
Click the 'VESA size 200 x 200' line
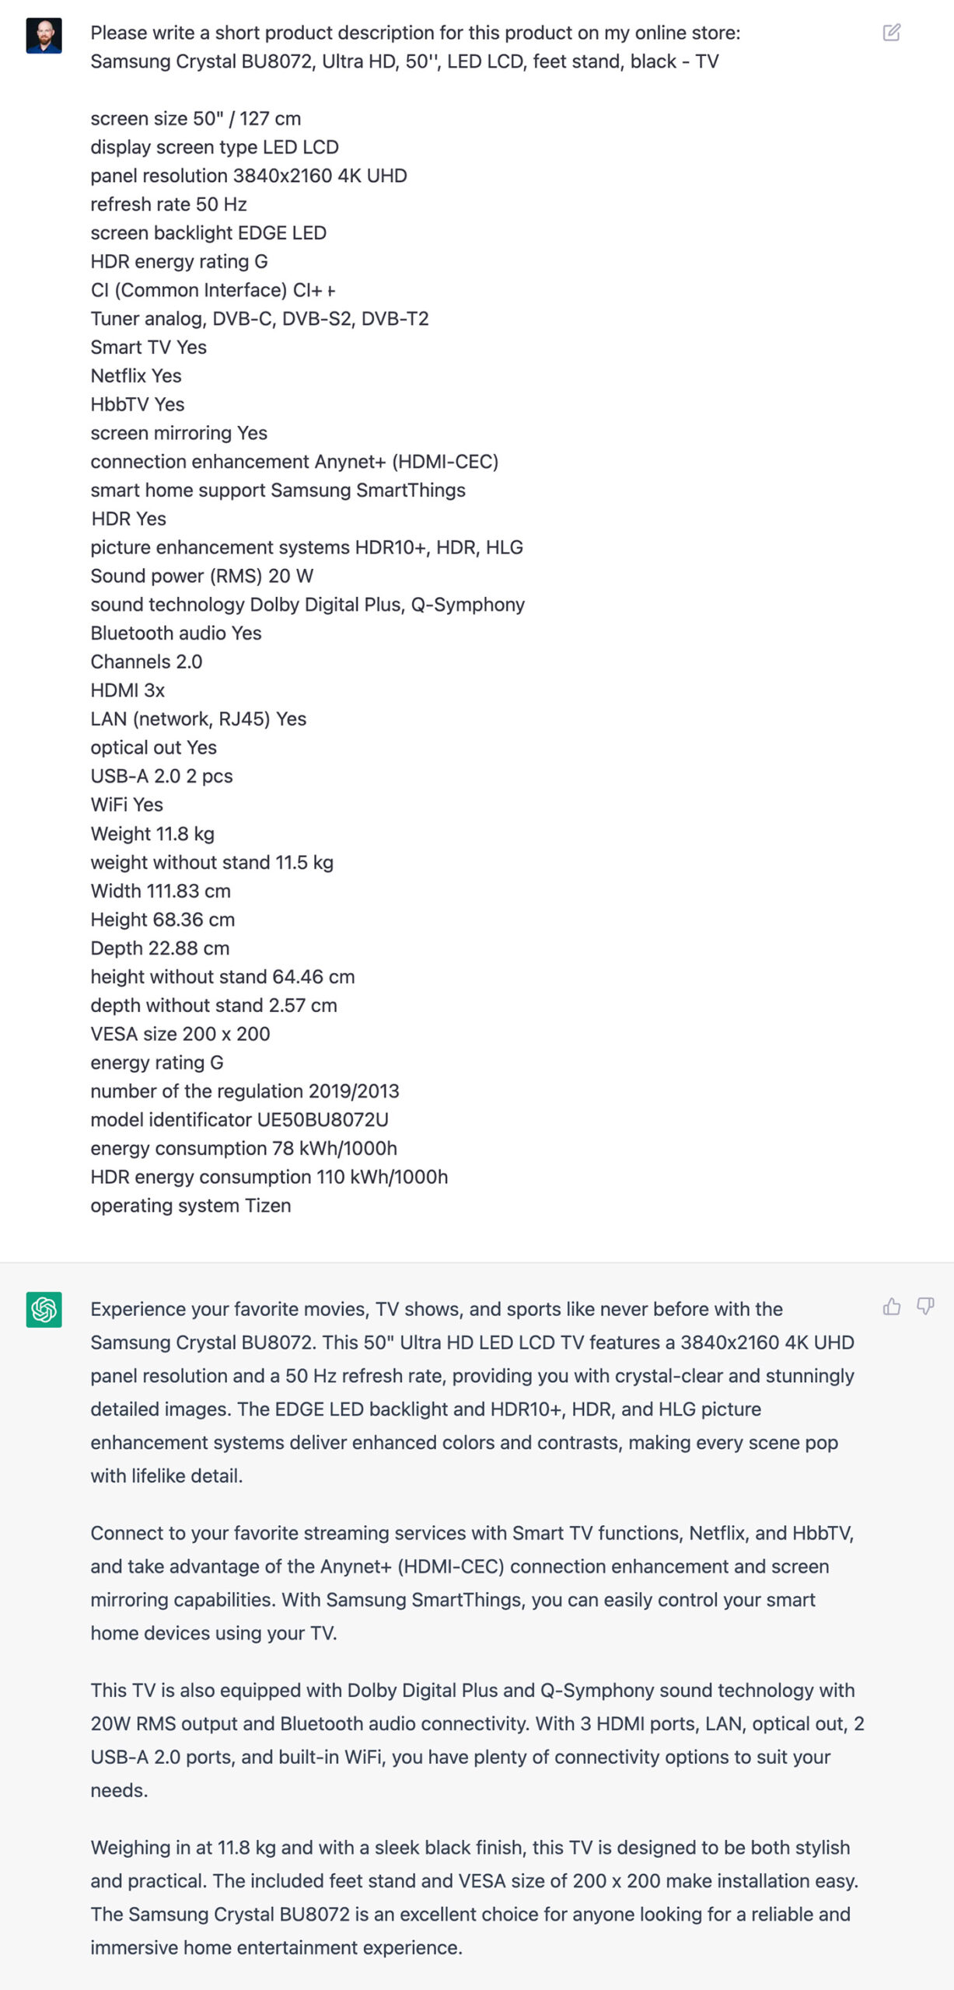[x=180, y=1034]
